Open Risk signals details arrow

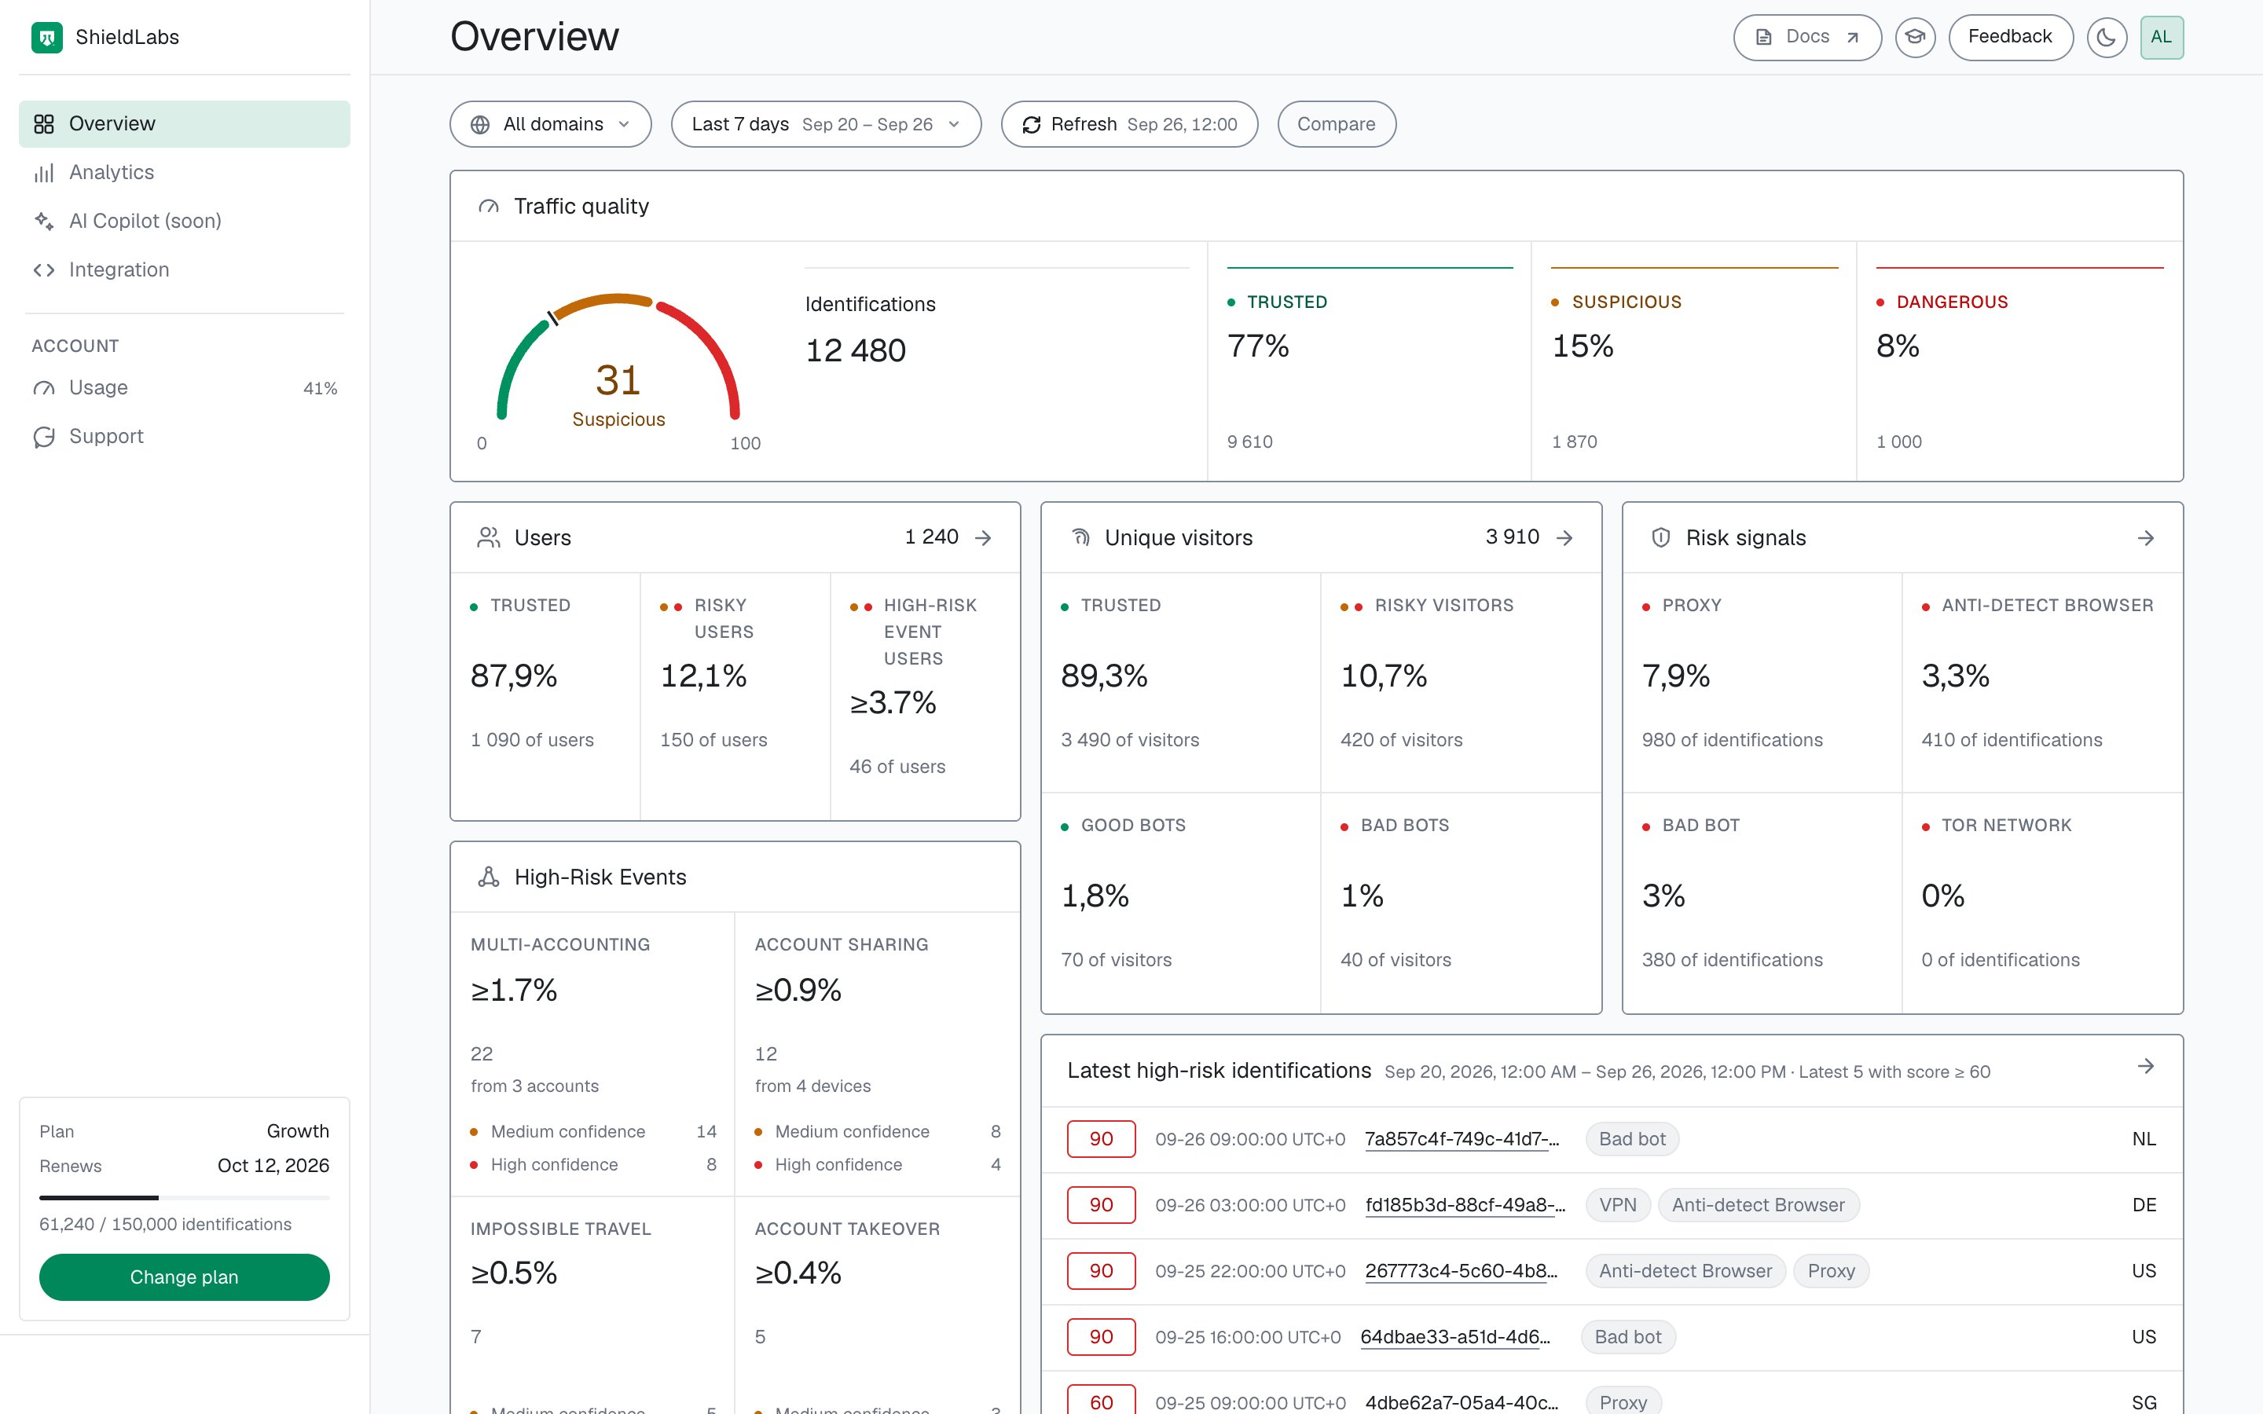click(x=2146, y=538)
